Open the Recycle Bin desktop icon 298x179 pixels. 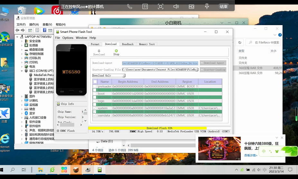[22, 10]
